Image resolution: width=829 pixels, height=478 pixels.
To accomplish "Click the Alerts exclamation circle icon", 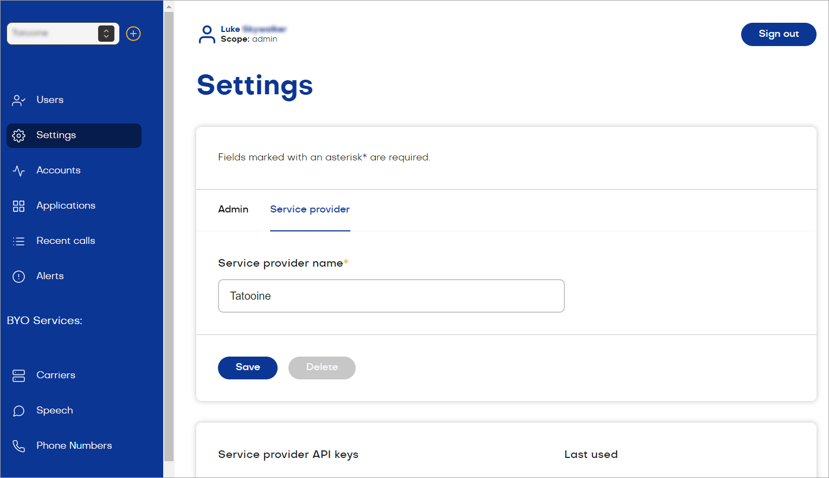I will (19, 276).
